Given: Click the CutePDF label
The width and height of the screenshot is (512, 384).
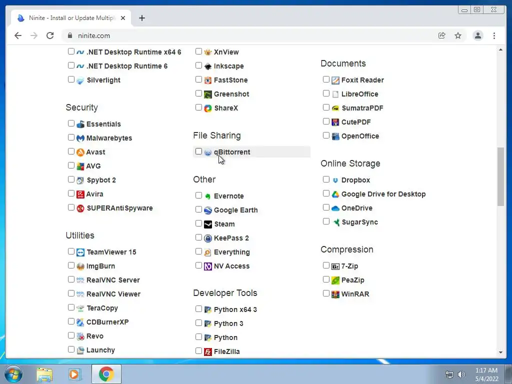Looking at the screenshot, I should [x=356, y=122].
